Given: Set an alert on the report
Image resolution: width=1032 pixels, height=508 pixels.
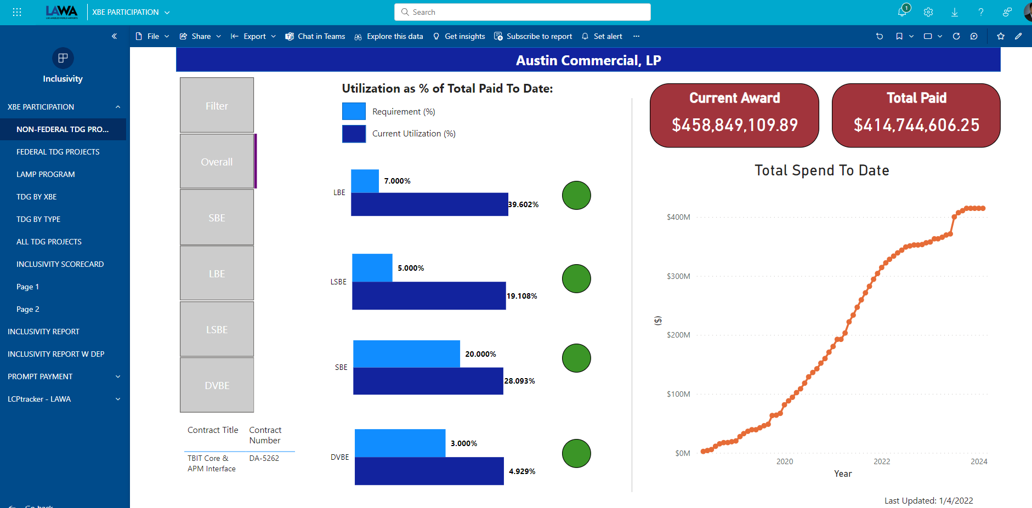Looking at the screenshot, I should tap(602, 36).
